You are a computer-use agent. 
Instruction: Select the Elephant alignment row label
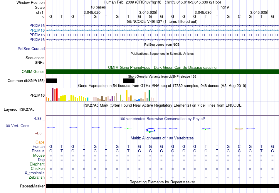(x=37, y=164)
